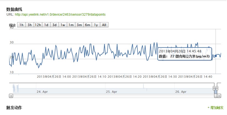Set zoom range to 3h
The image size is (227, 115).
click(x=30, y=25)
